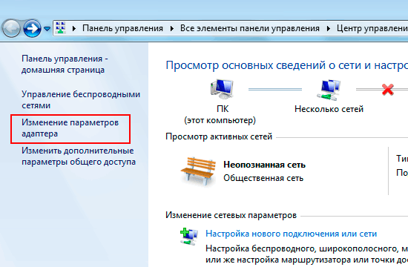Open Управление беспроводными сетями link

pos(81,99)
